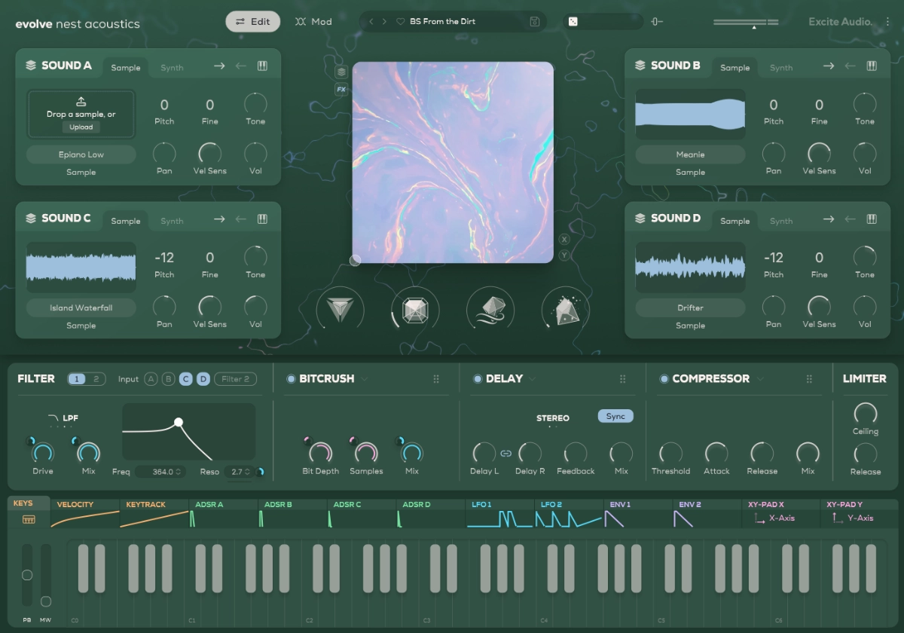Click the X axis lock icon
The width and height of the screenshot is (904, 633).
click(564, 240)
